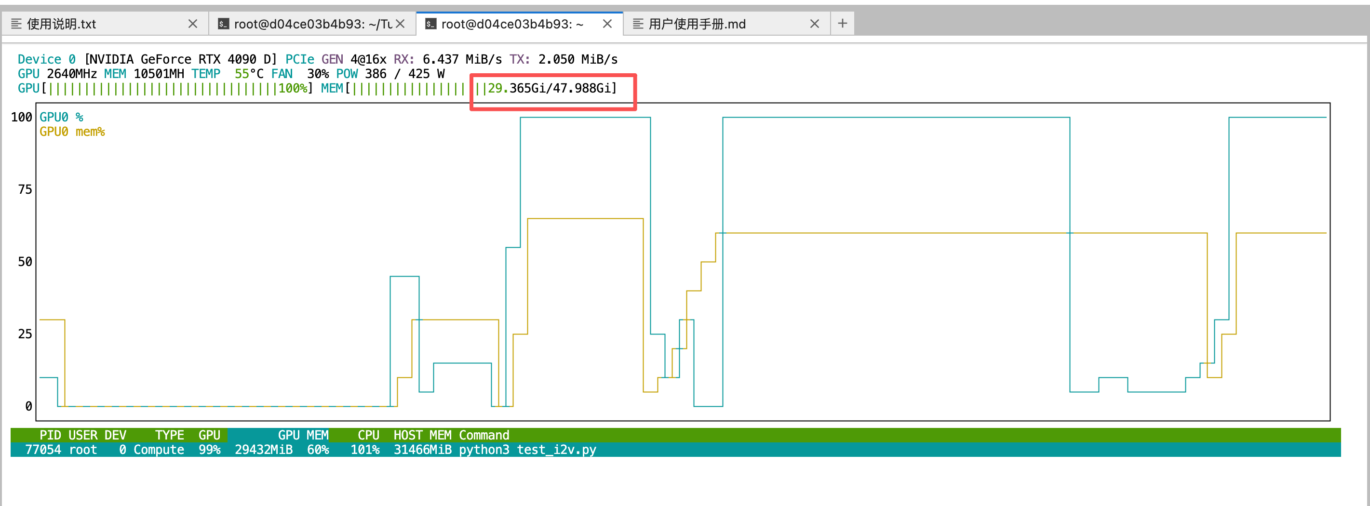
Task: Click the GPU MEM column header
Action: pyautogui.click(x=302, y=435)
